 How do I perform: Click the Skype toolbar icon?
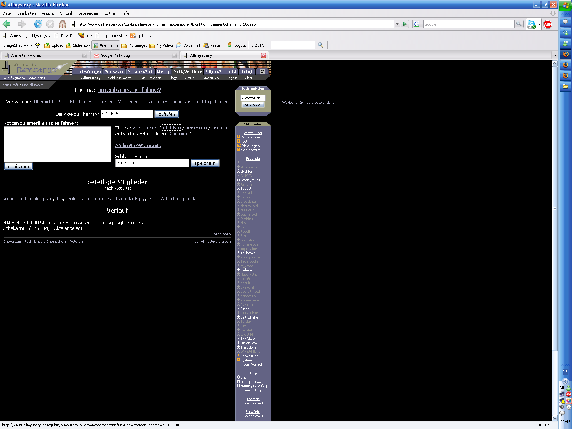[532, 24]
